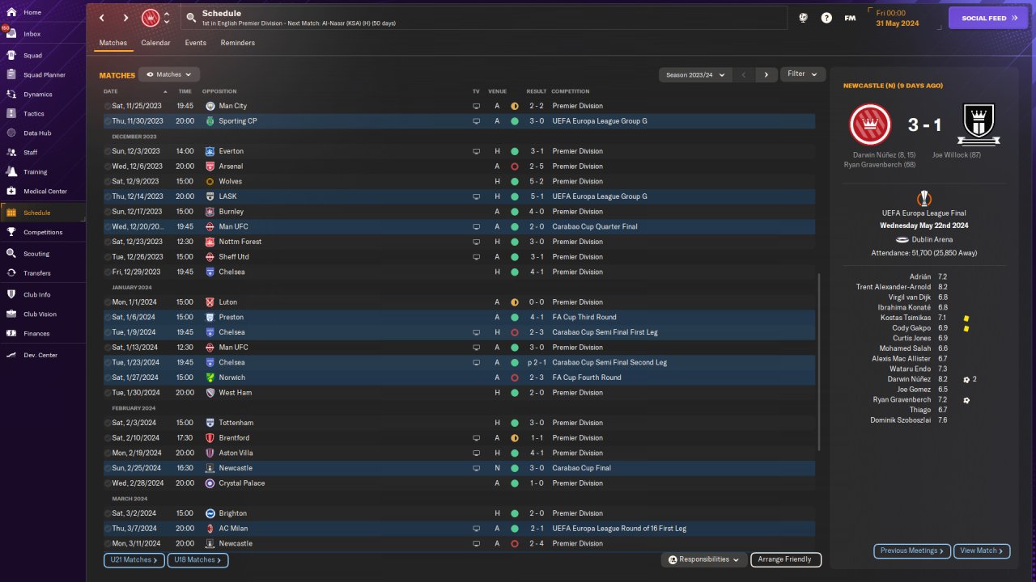
Task: Click the navigate forward arrow icon
Action: [125, 18]
